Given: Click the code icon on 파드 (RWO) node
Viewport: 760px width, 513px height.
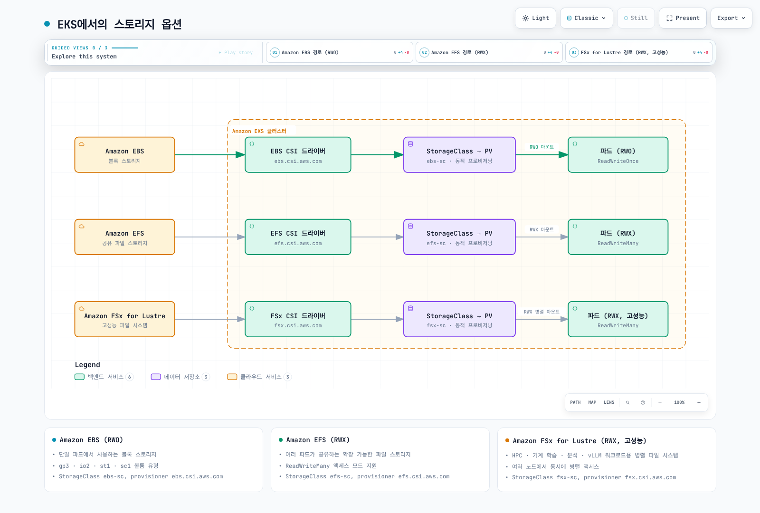Looking at the screenshot, I should tap(575, 144).
